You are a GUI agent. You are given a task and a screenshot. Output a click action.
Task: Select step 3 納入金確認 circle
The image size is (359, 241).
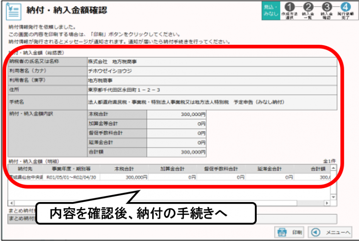click(x=327, y=7)
